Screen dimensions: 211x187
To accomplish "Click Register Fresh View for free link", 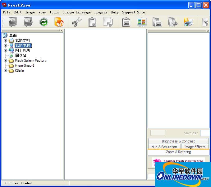I will [x=183, y=161].
